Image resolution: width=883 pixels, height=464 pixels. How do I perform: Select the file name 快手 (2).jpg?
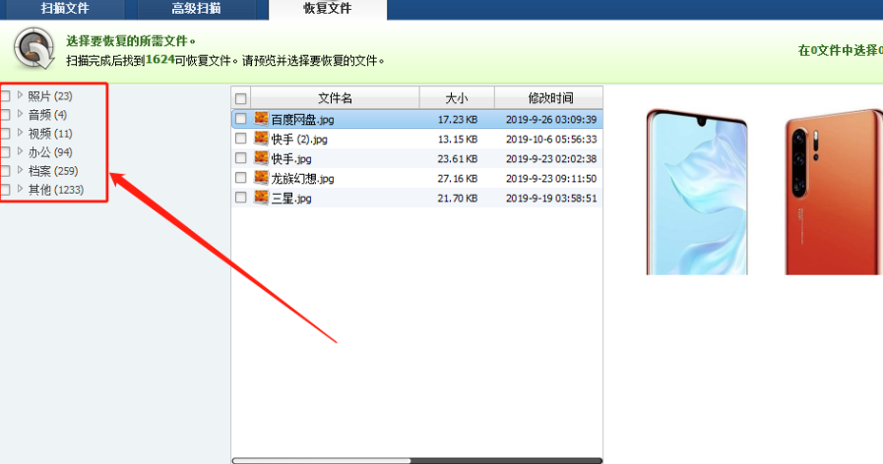(299, 139)
